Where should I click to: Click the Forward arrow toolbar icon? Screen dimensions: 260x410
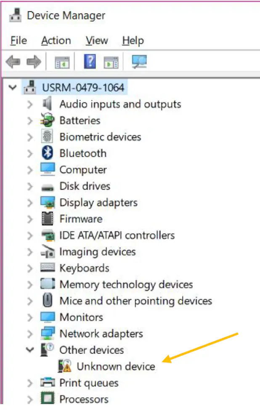(x=33, y=62)
